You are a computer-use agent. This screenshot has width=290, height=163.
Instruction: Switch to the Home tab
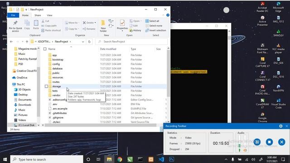[25, 15]
